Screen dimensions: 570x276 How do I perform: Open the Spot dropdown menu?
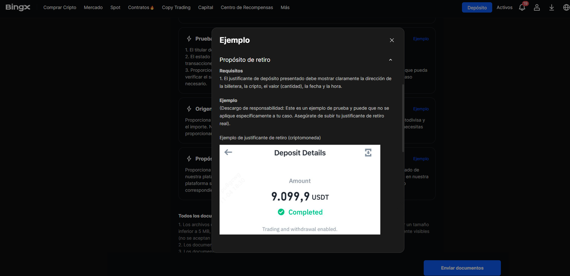point(115,8)
